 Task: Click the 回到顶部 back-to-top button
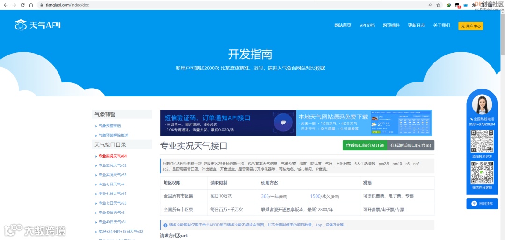(x=482, y=204)
